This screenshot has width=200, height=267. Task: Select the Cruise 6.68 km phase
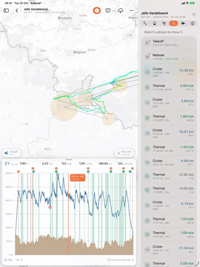(x=169, y=162)
